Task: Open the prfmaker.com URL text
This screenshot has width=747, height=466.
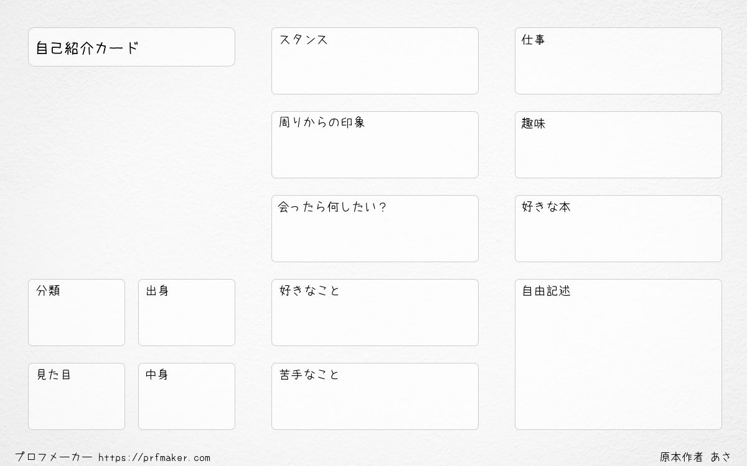Action: (x=154, y=458)
